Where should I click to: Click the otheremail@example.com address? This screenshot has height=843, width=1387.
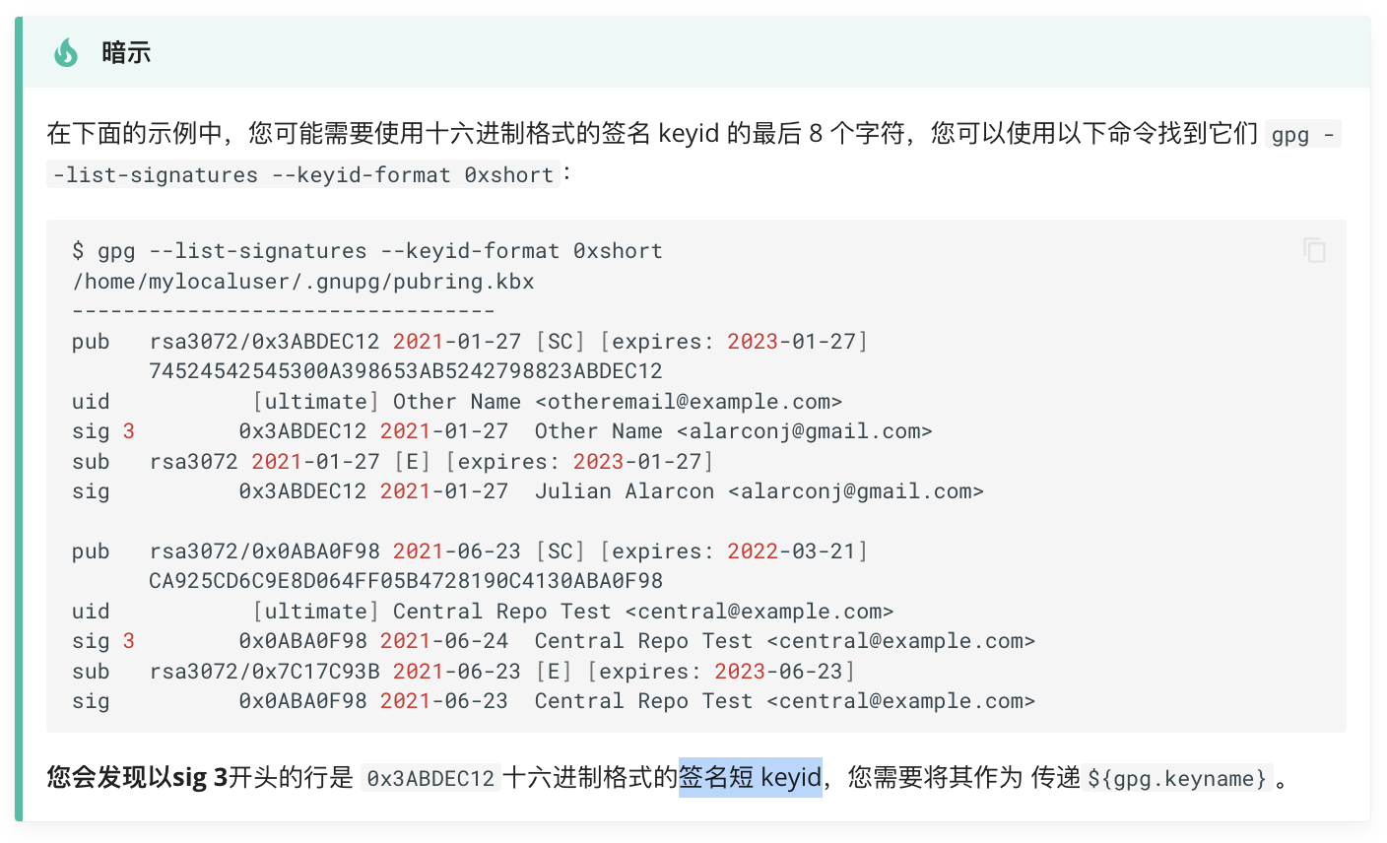tap(689, 402)
